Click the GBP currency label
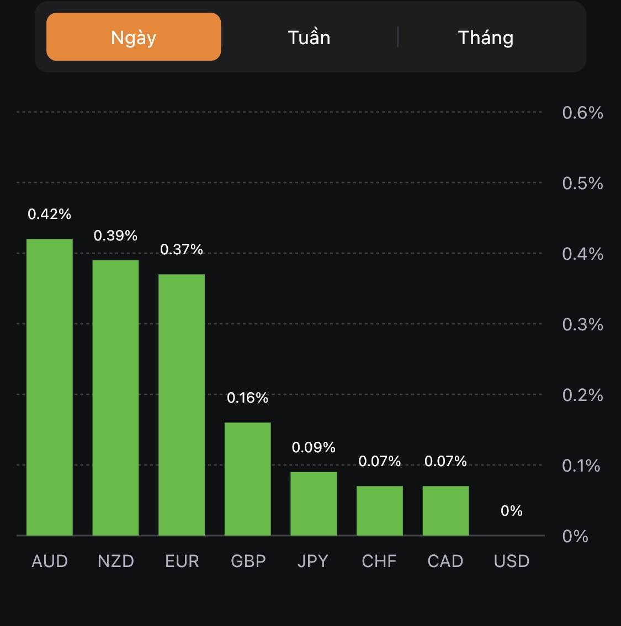 [x=248, y=561]
